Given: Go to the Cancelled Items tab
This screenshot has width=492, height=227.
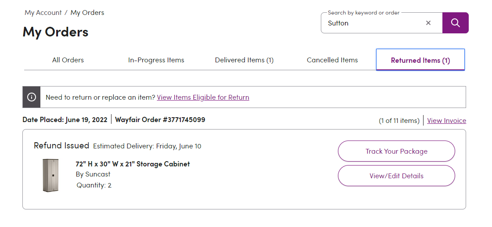Looking at the screenshot, I should tap(332, 60).
